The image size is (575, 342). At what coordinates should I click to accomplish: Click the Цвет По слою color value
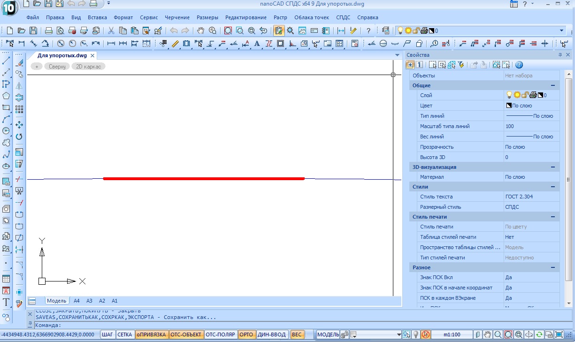coord(532,106)
